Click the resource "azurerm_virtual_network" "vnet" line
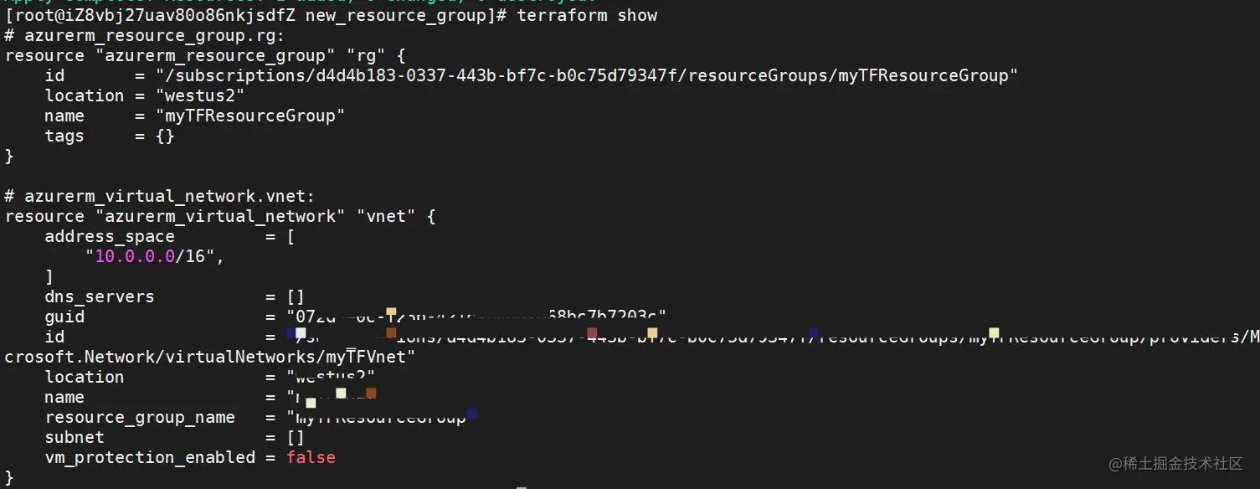1260x489 pixels. tap(220, 216)
